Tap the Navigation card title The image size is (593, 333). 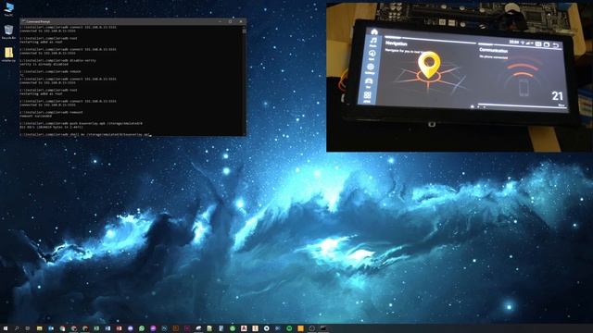point(397,43)
